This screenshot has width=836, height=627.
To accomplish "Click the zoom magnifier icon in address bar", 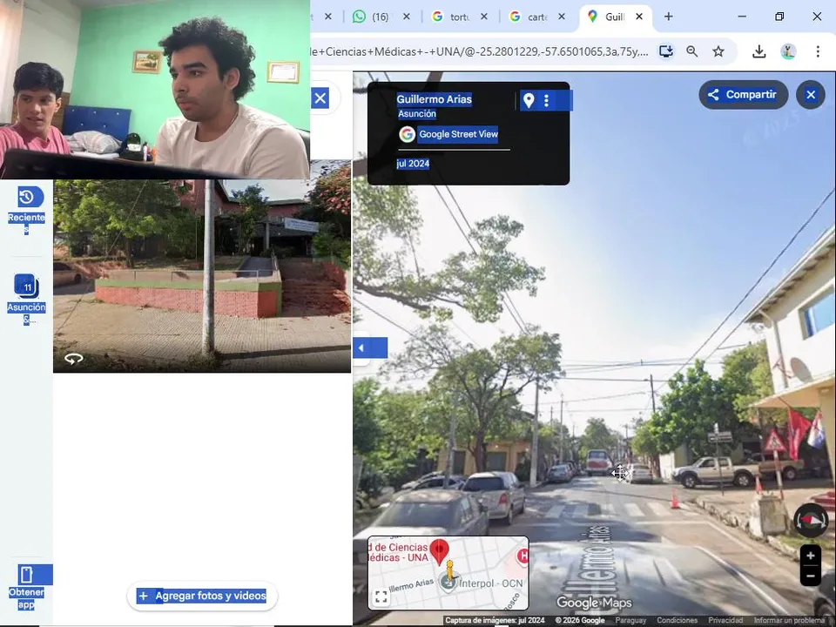I will (692, 51).
